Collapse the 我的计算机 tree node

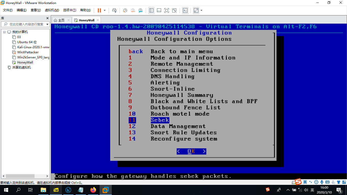pos(4,32)
